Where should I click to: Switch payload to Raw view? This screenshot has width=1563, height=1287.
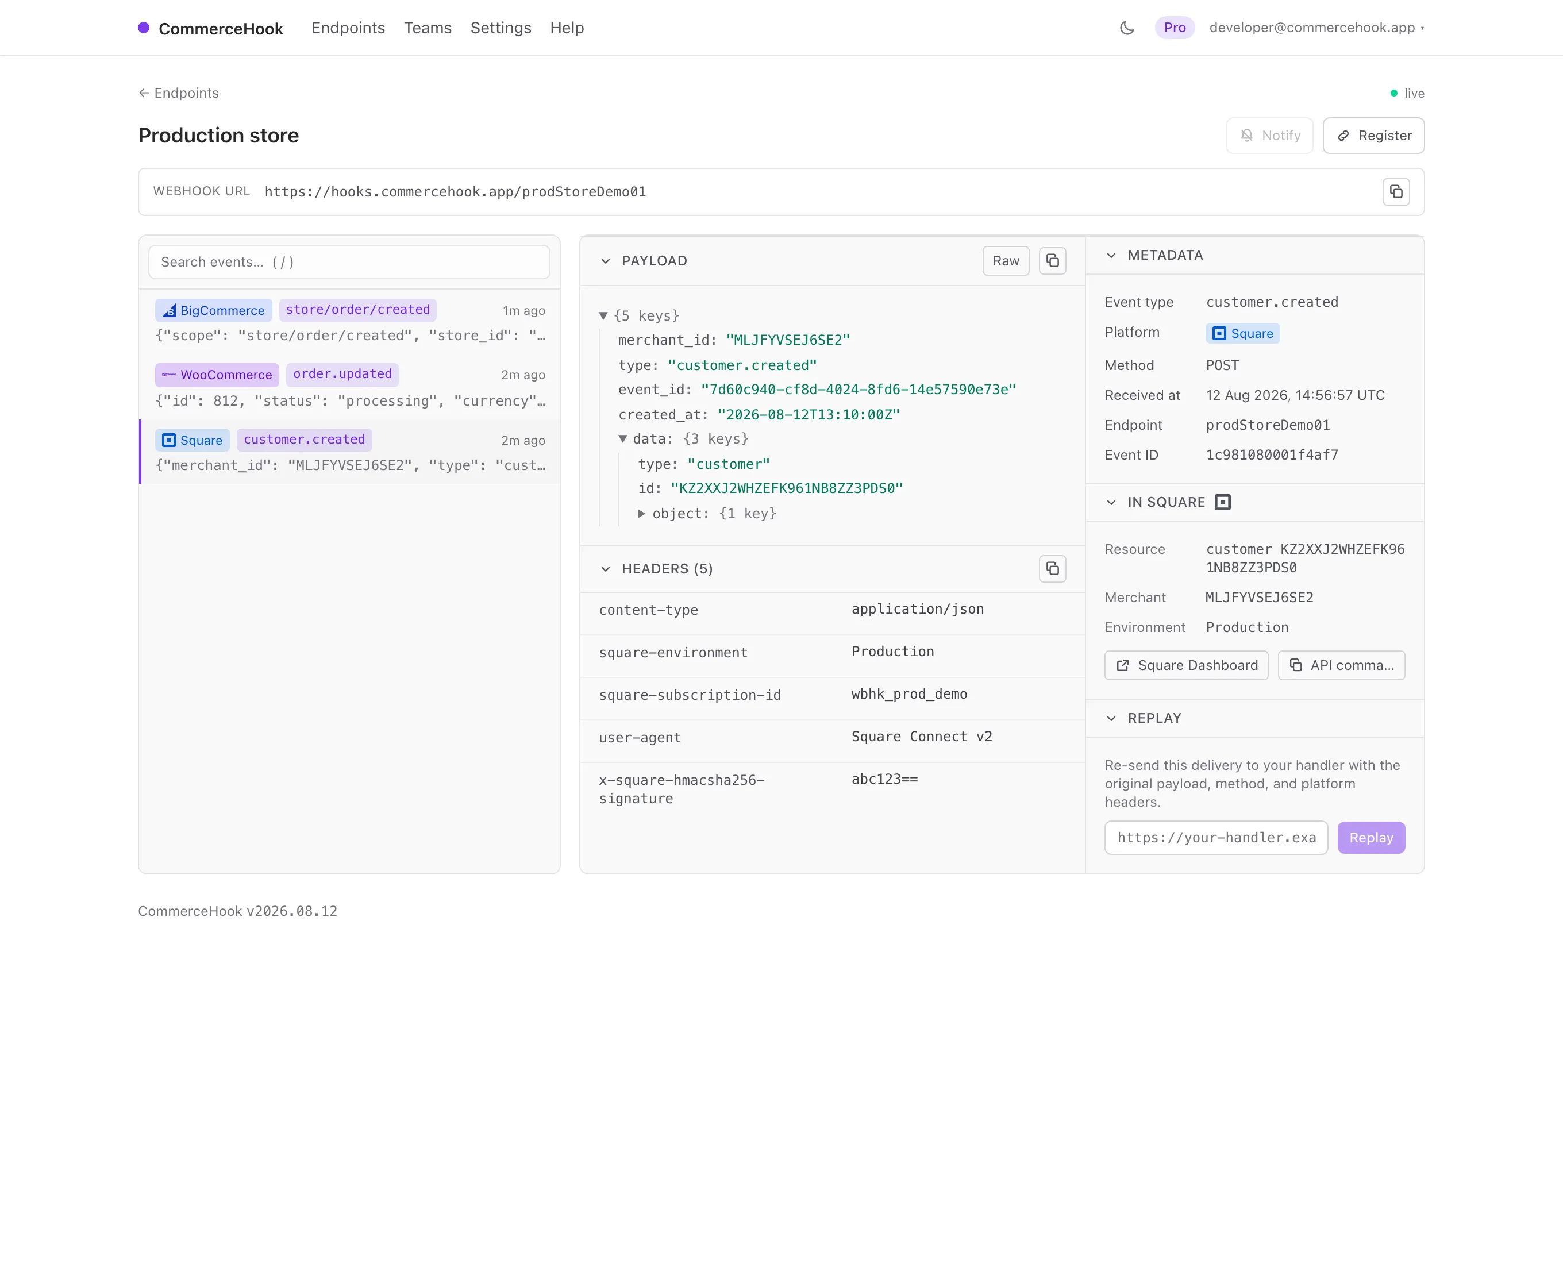1006,261
